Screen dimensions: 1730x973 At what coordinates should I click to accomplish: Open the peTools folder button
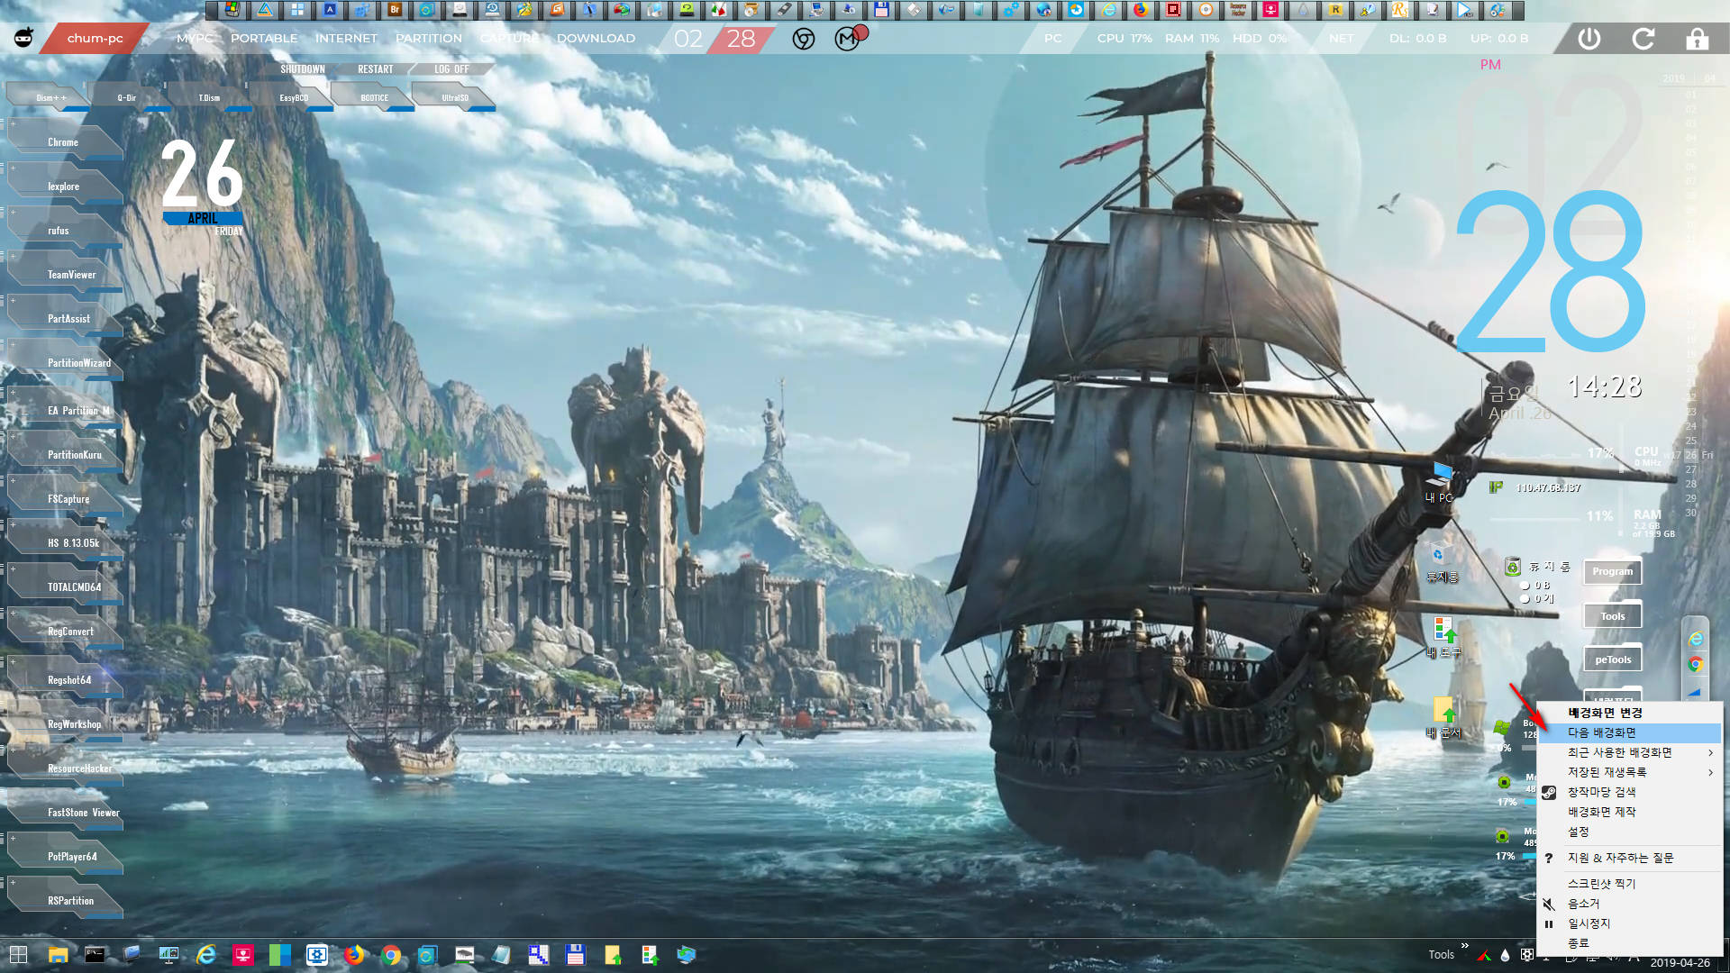coord(1612,659)
